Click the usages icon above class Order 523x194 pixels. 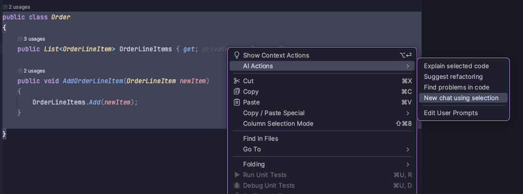[5, 7]
